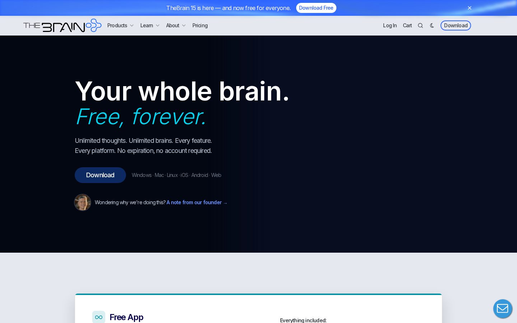Click the infinity Free App icon
Image resolution: width=517 pixels, height=323 pixels.
coord(99,317)
